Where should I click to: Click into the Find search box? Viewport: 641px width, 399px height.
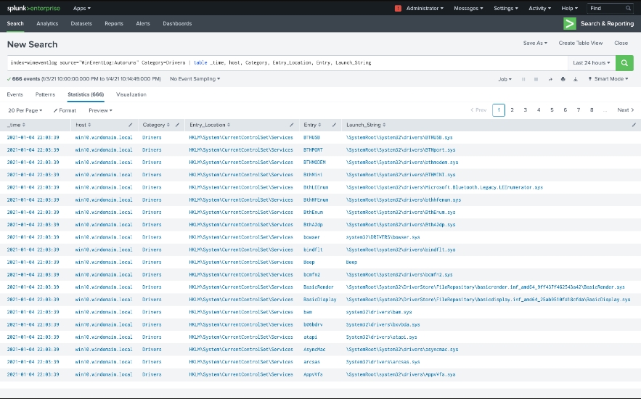[x=606, y=8]
